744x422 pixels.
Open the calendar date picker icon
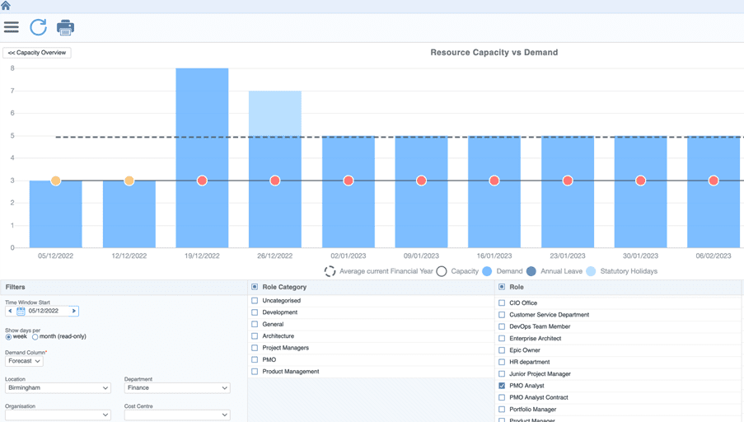[21, 312]
